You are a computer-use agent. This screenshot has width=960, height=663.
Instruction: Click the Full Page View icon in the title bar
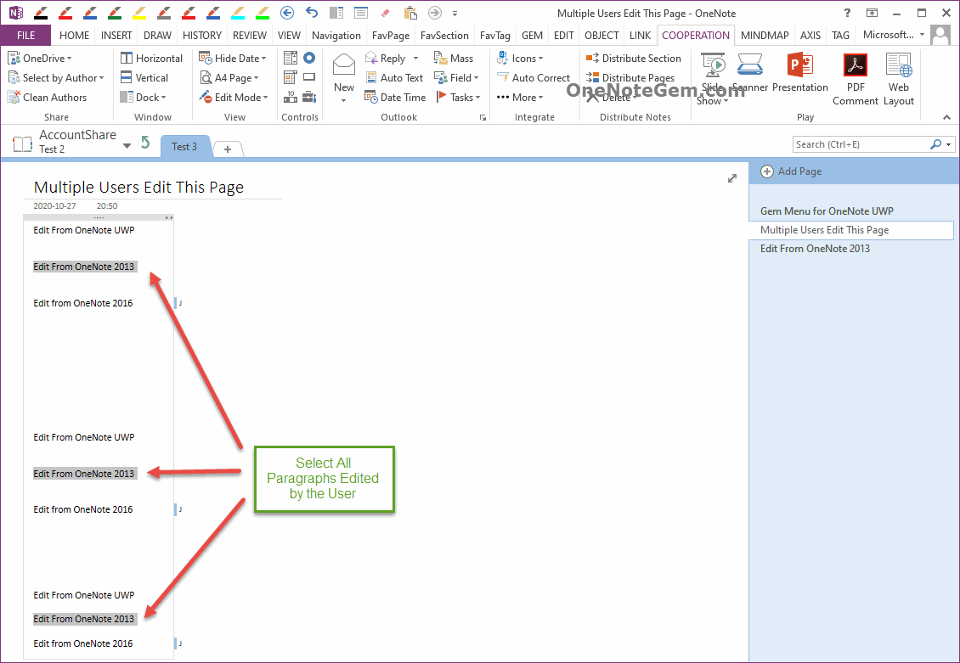[x=360, y=13]
